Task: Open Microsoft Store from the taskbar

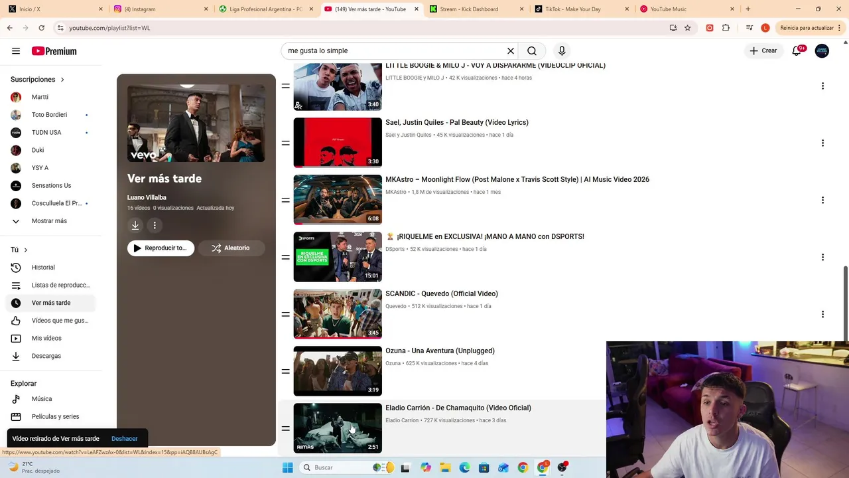Action: point(484,467)
